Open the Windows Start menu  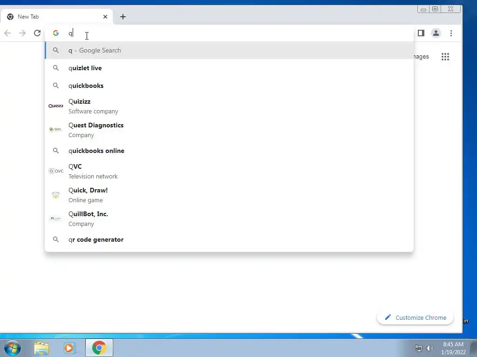click(x=13, y=348)
